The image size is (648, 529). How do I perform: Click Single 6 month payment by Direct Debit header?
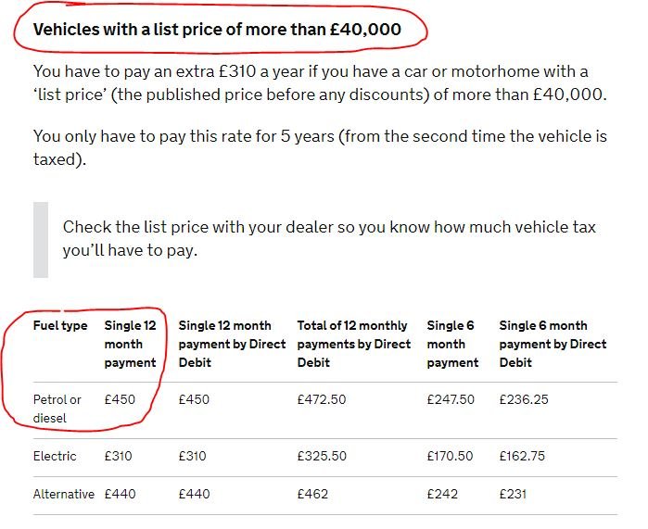553,344
